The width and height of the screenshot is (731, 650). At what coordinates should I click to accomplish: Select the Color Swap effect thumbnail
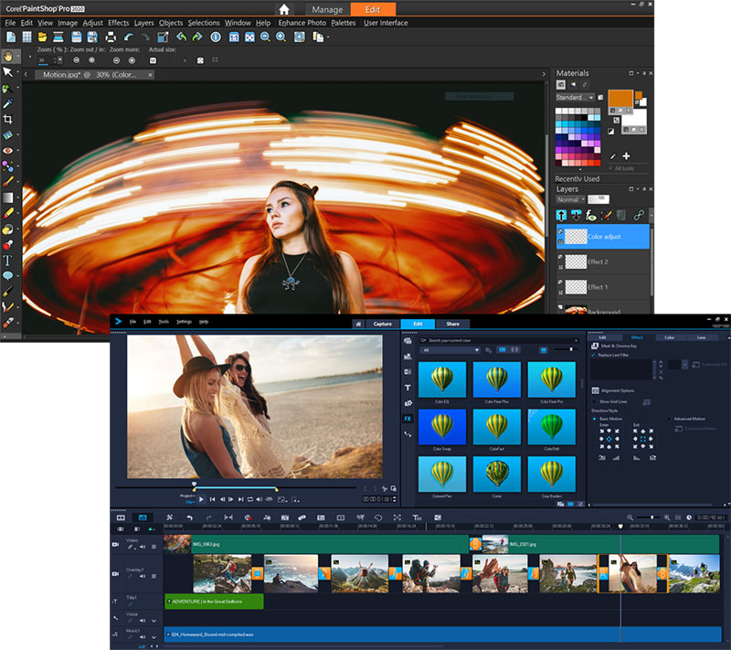click(442, 427)
